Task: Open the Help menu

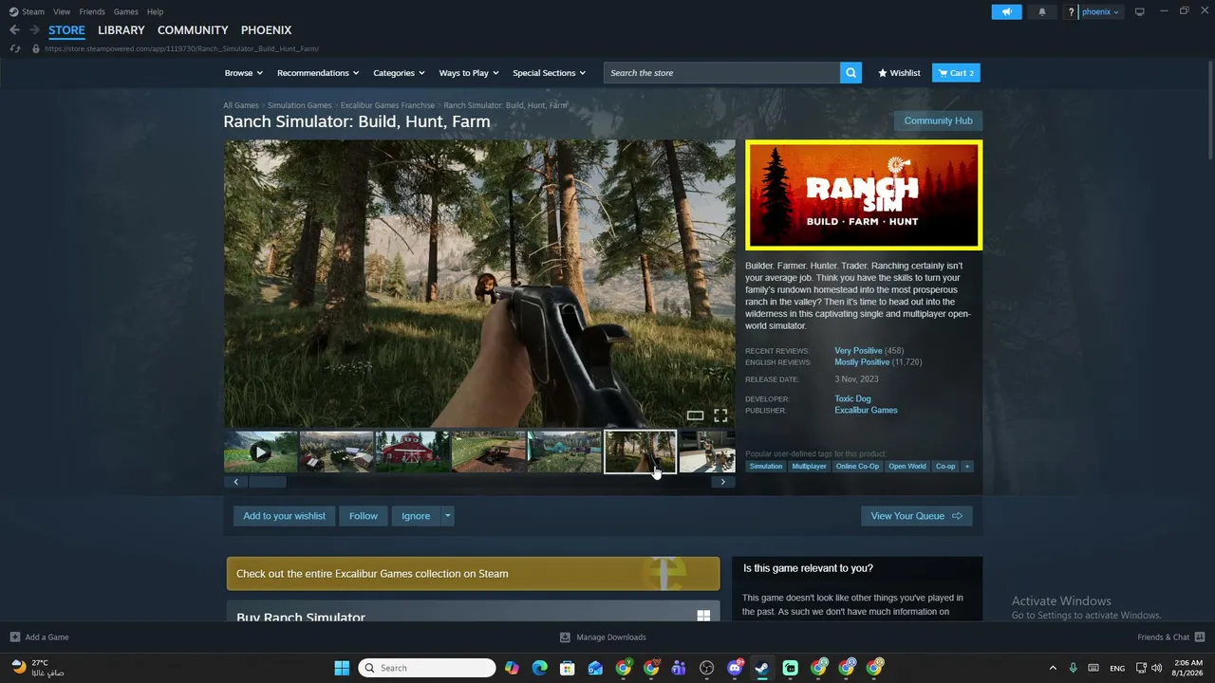Action: click(155, 11)
